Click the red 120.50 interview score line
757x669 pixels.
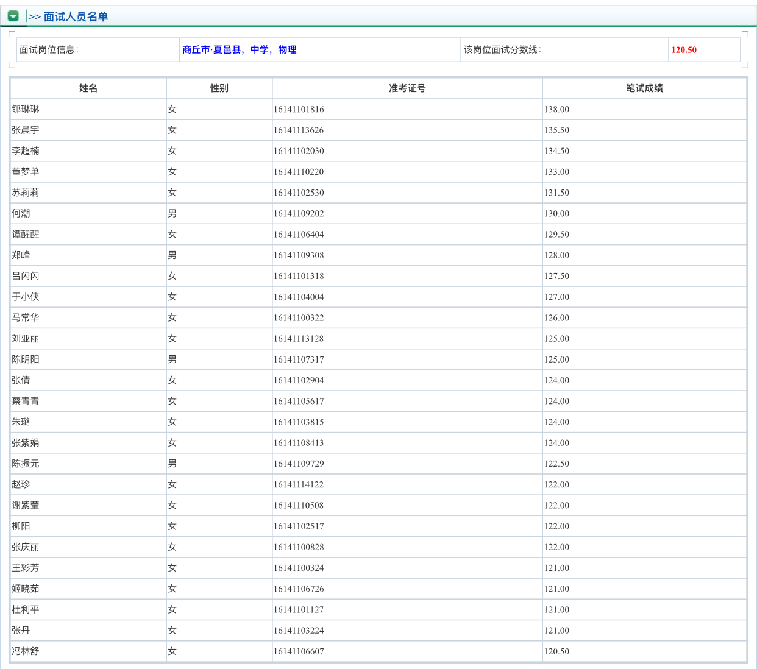pos(683,50)
